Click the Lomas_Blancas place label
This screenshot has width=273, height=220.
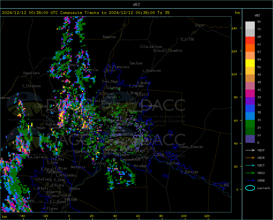pyautogui.click(x=191, y=147)
